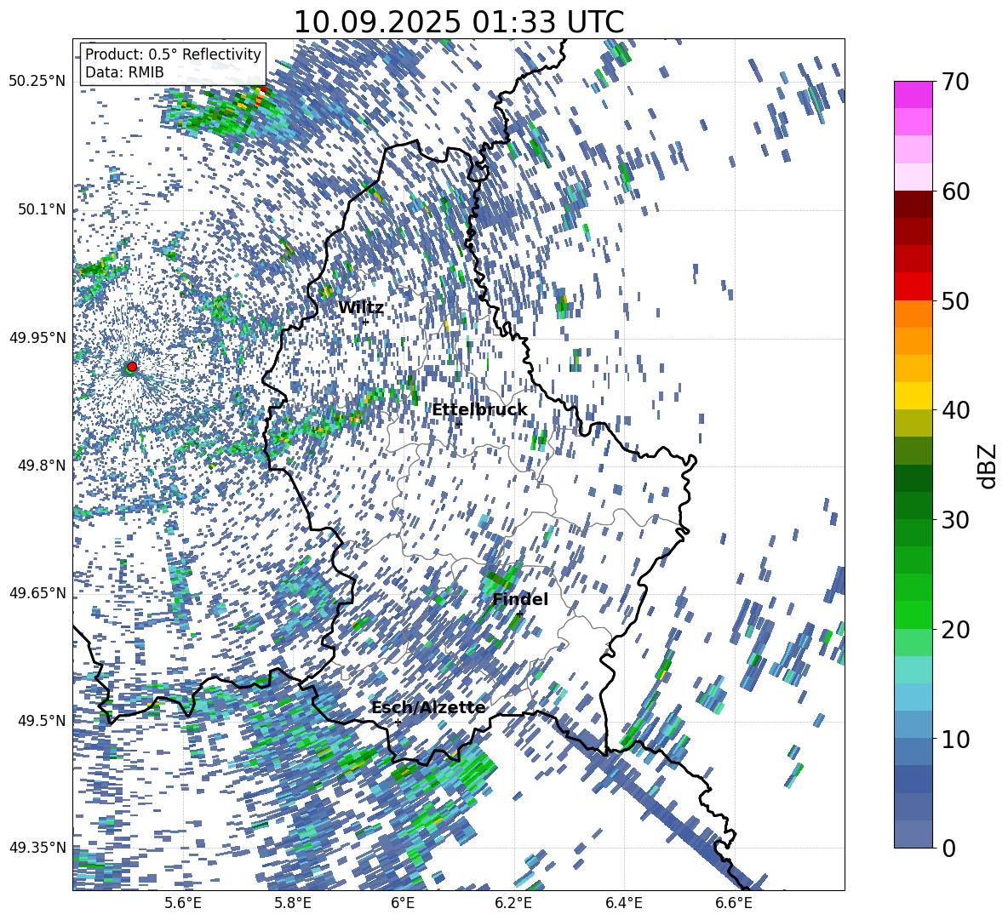Click the 49.8°N latitude label
Viewport: 1008px width, 920px height.
pos(41,466)
